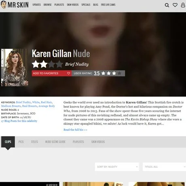Open the user account icon

183,5
